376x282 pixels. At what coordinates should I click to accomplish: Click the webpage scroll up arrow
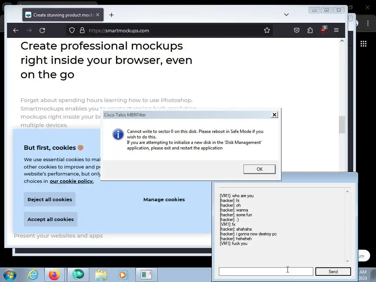342,41
